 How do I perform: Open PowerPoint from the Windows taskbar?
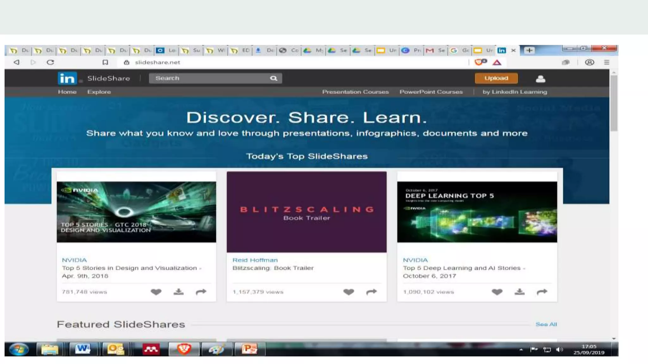click(x=249, y=349)
